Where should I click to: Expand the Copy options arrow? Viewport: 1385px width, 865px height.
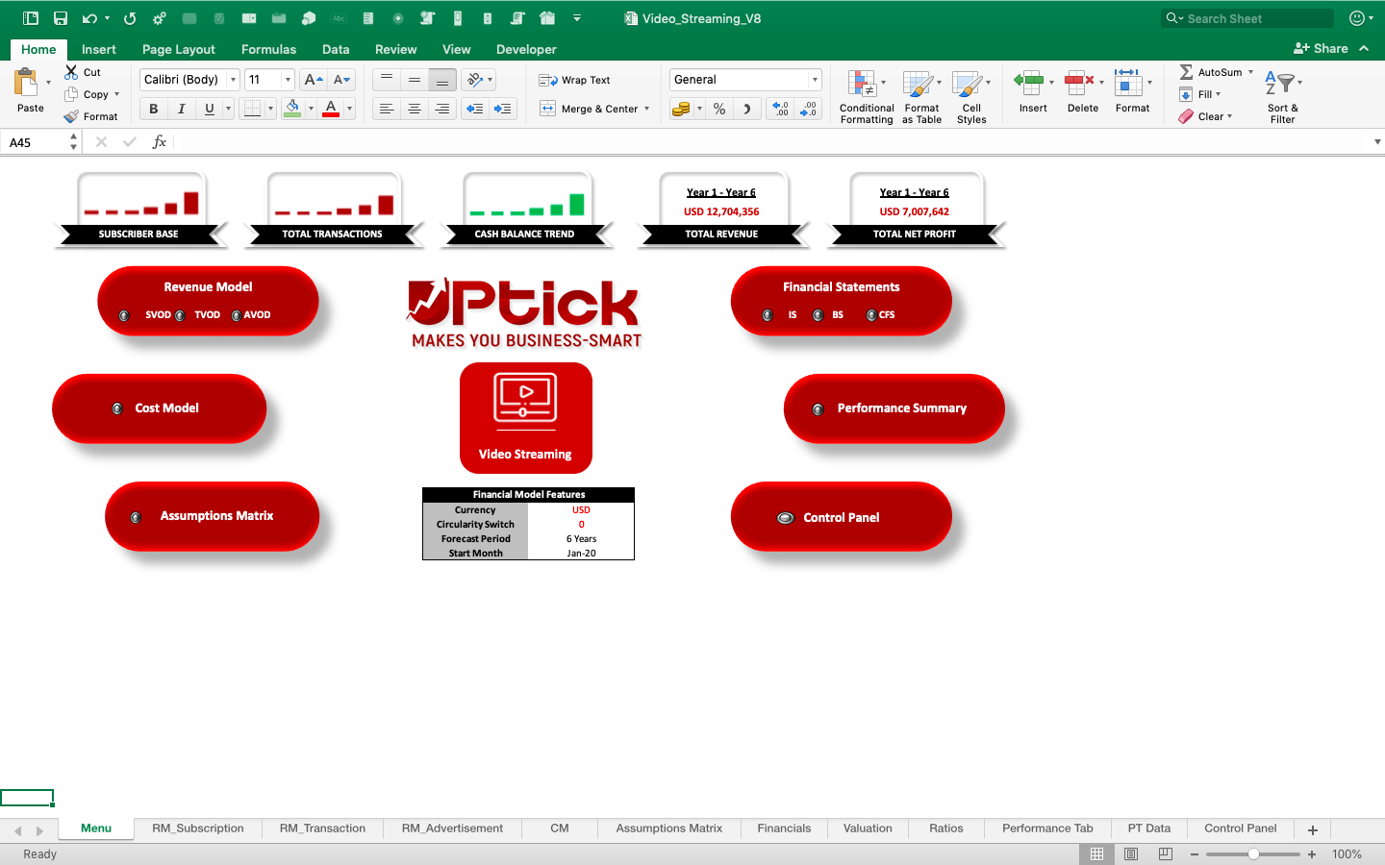116,94
